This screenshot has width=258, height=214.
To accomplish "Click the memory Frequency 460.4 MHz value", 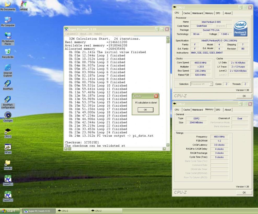I will pyautogui.click(x=219, y=137).
